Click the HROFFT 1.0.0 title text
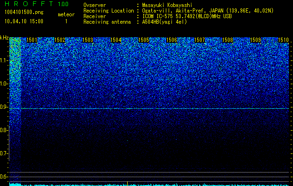The image size is (293, 186). coord(37,4)
